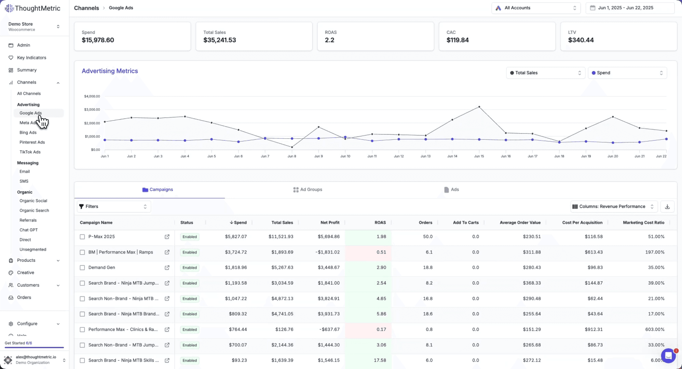Click the ThoughtMetric logo
Viewport: 682px width, 369px height.
point(32,8)
